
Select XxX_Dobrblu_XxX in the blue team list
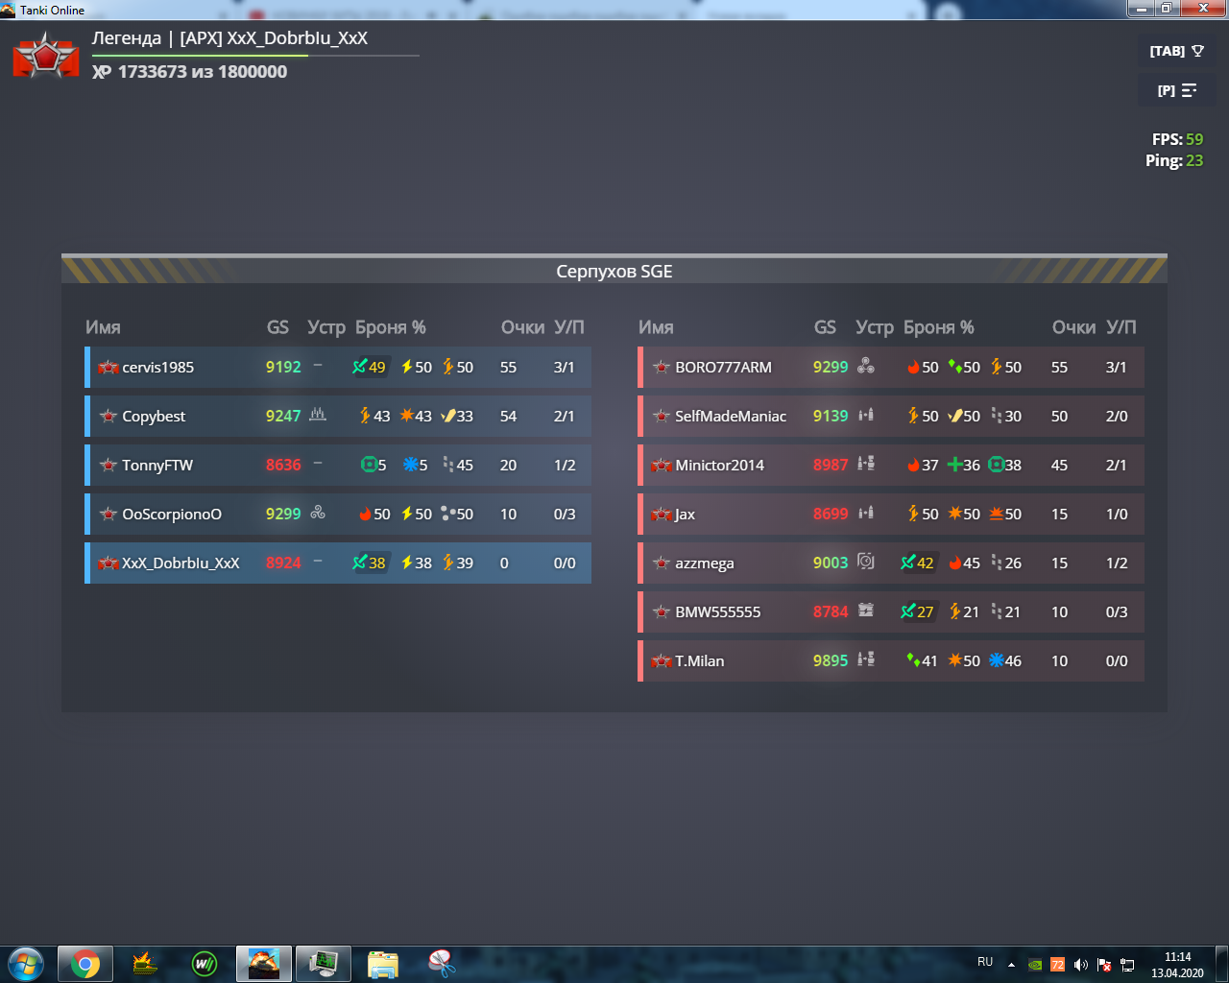tap(181, 563)
